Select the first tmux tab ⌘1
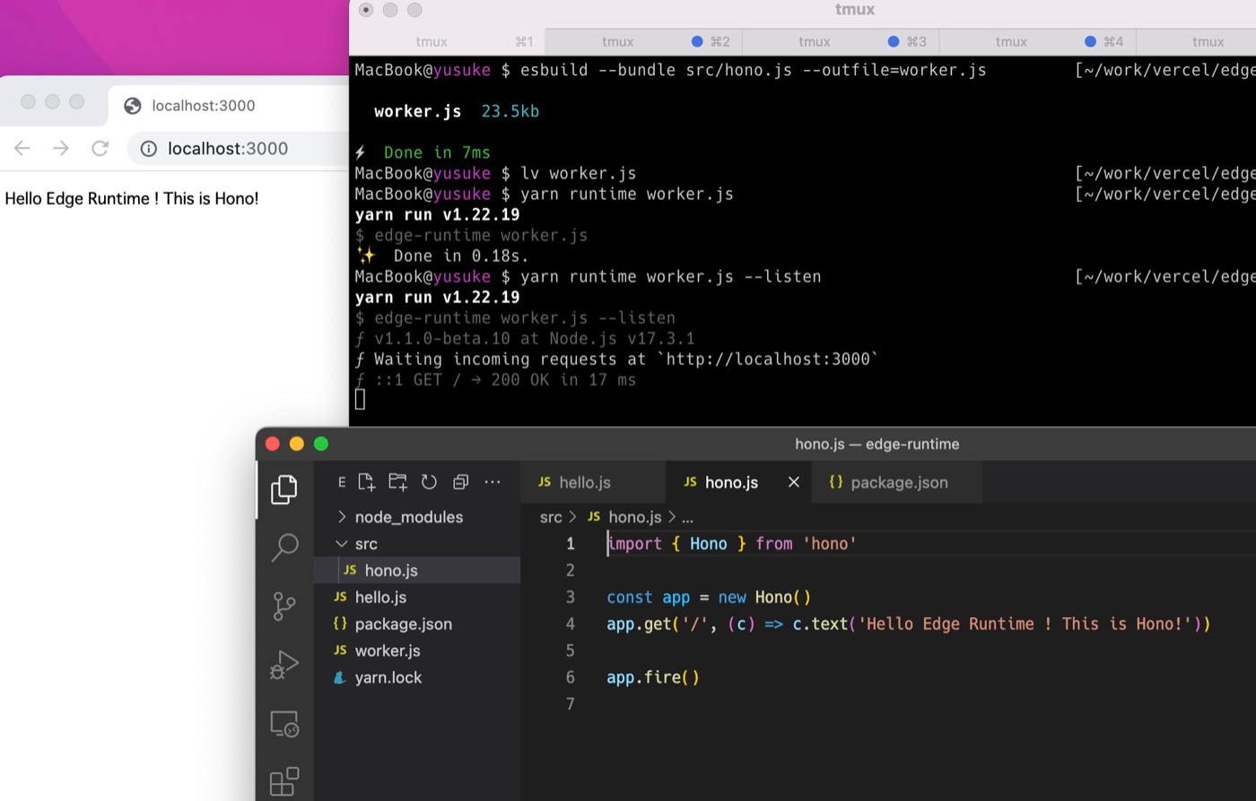 click(x=447, y=41)
